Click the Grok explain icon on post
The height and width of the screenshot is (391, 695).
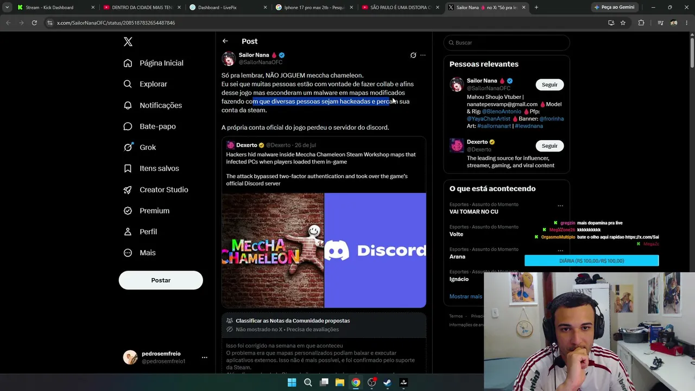point(413,55)
